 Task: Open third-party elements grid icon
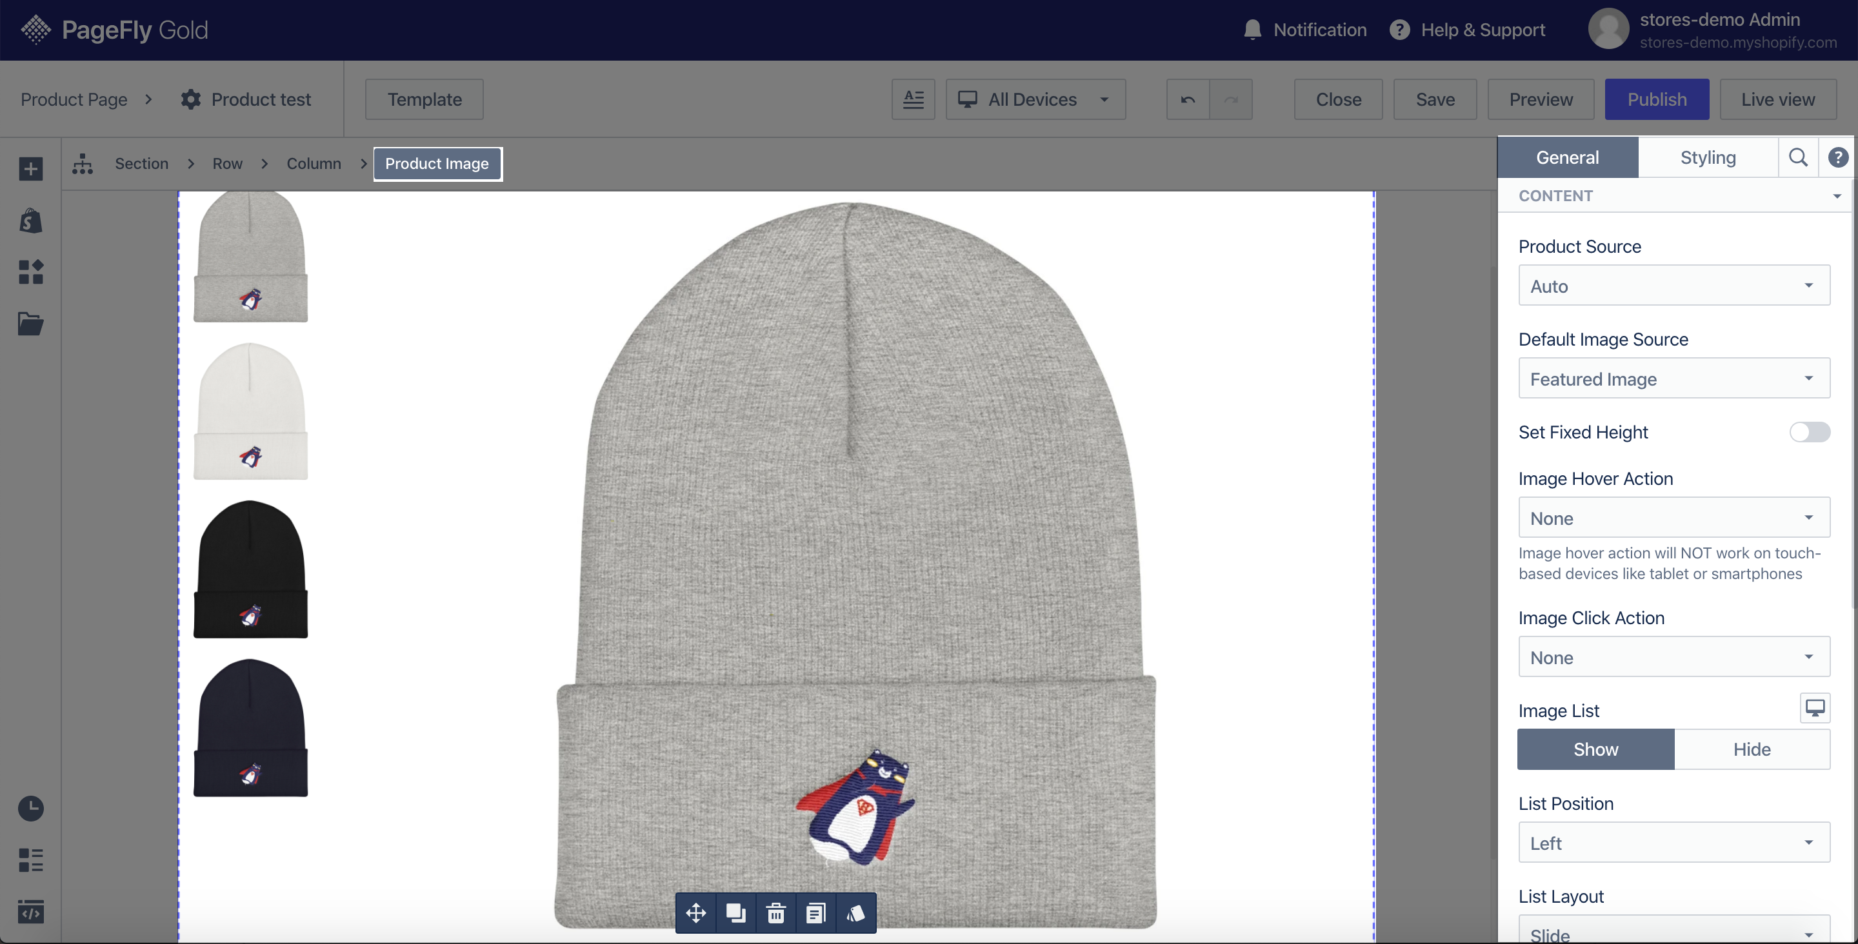pyautogui.click(x=30, y=272)
